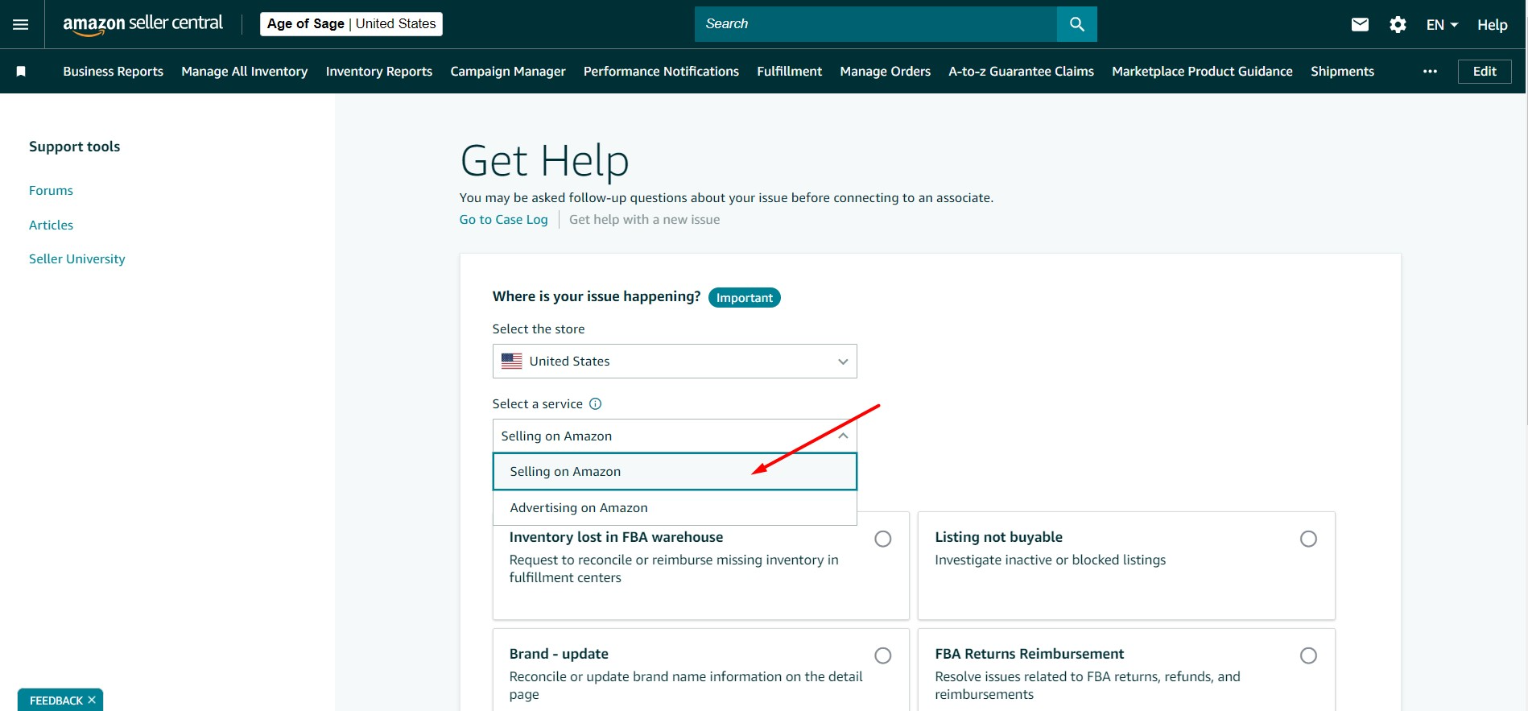Click the Brand - update card title

559,654
